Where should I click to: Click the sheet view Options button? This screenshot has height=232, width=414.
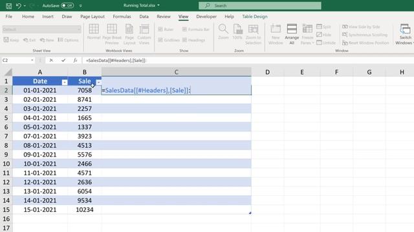(x=68, y=40)
